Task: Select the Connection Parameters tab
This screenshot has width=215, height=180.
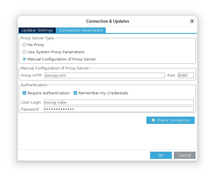Action: [x=81, y=30]
